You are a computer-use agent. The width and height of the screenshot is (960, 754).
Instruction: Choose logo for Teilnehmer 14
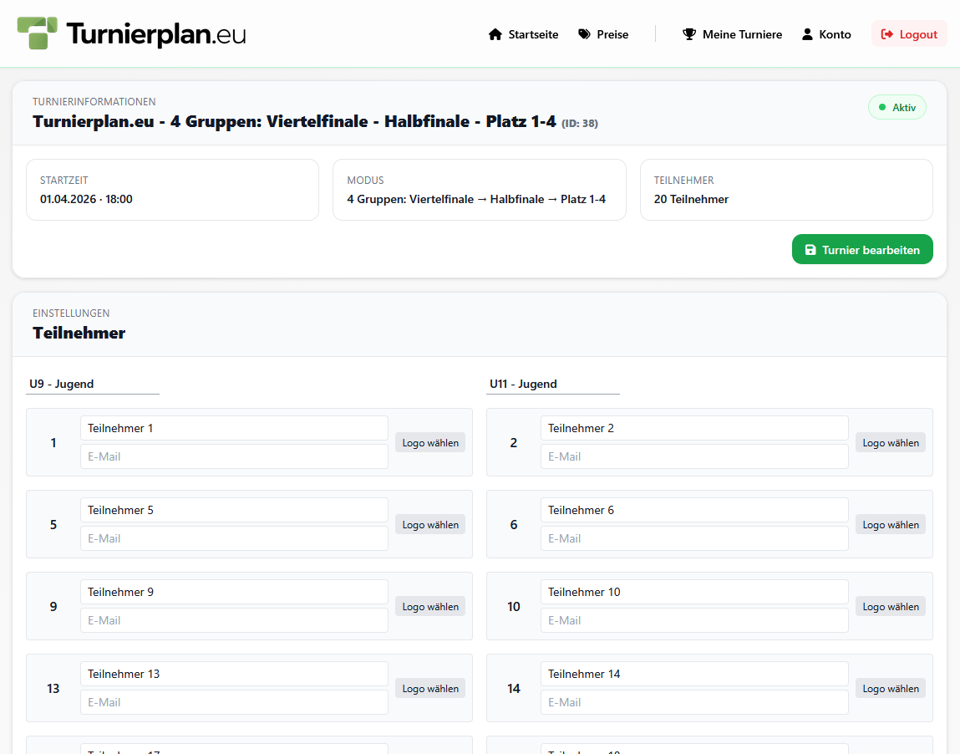(x=891, y=689)
